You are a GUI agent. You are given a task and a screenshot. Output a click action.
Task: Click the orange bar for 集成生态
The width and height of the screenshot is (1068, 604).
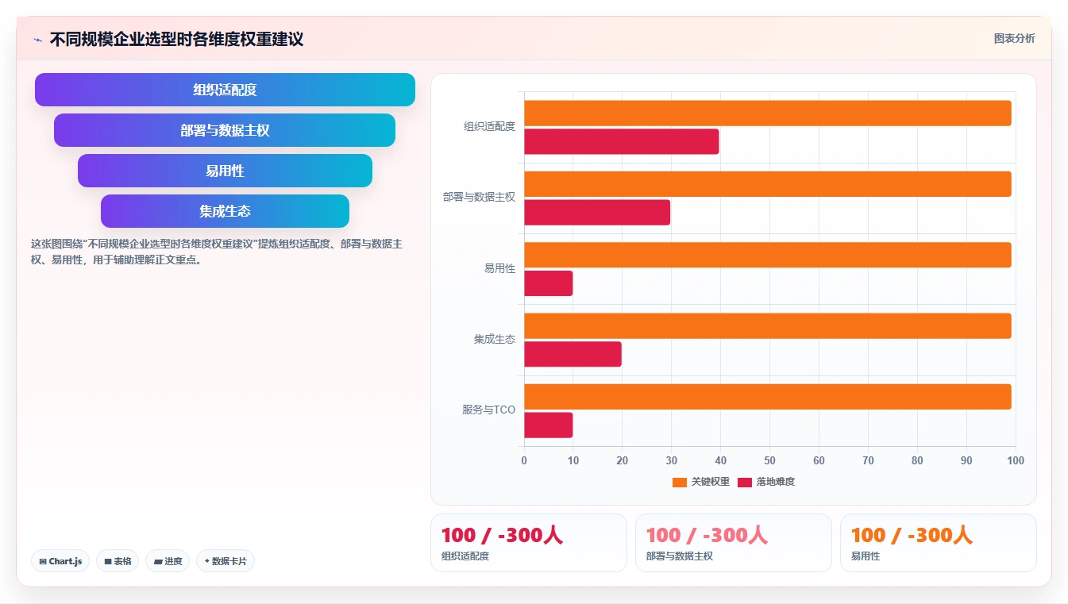pyautogui.click(x=767, y=326)
